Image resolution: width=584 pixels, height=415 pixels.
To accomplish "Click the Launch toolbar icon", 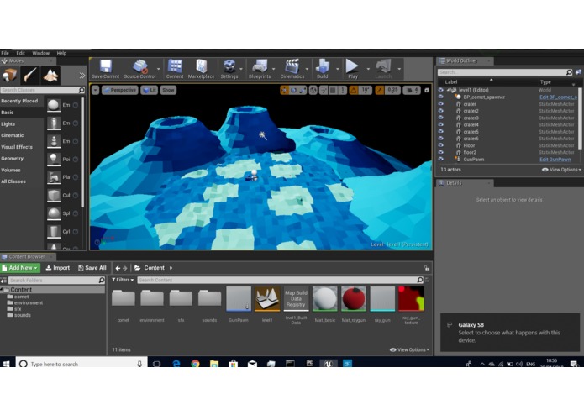I will [x=383, y=69].
